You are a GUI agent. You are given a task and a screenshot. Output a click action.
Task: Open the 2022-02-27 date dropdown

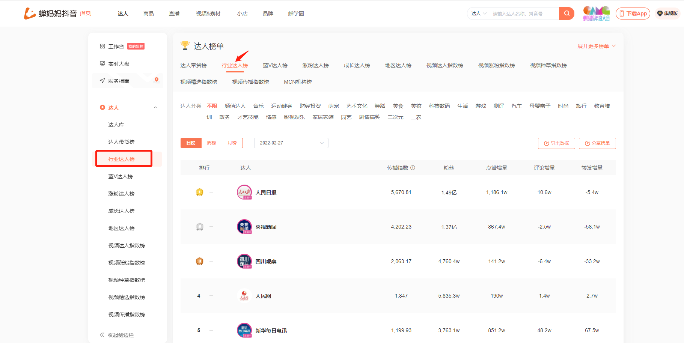click(x=291, y=143)
